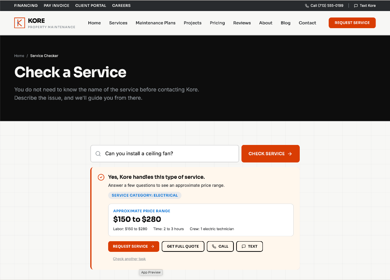This screenshot has height=280, width=390.
Task: Click the orange checkmark circle icon
Action: (101, 177)
